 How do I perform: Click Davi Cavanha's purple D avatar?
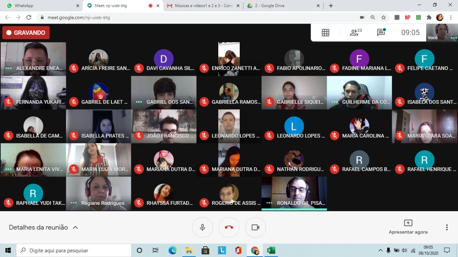pos(164,59)
